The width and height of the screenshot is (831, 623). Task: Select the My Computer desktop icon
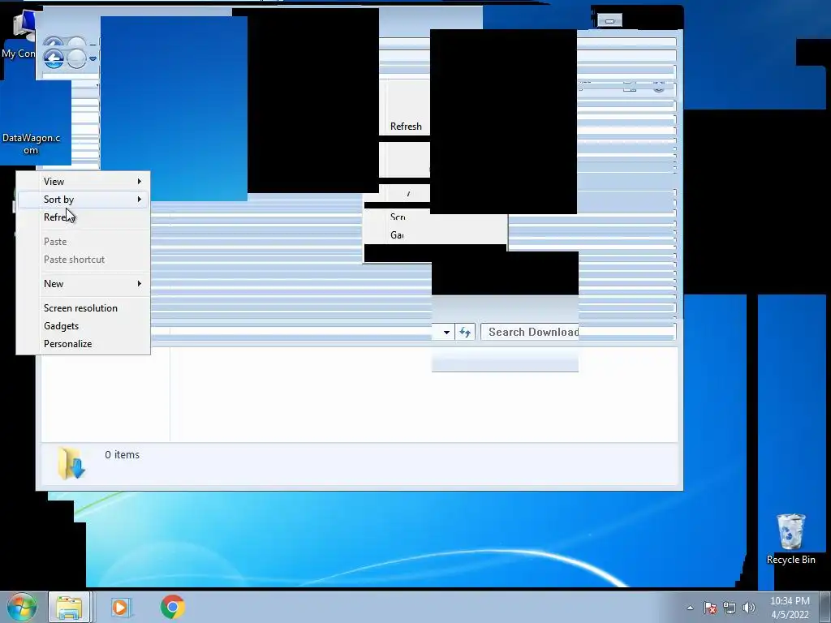coord(19,35)
